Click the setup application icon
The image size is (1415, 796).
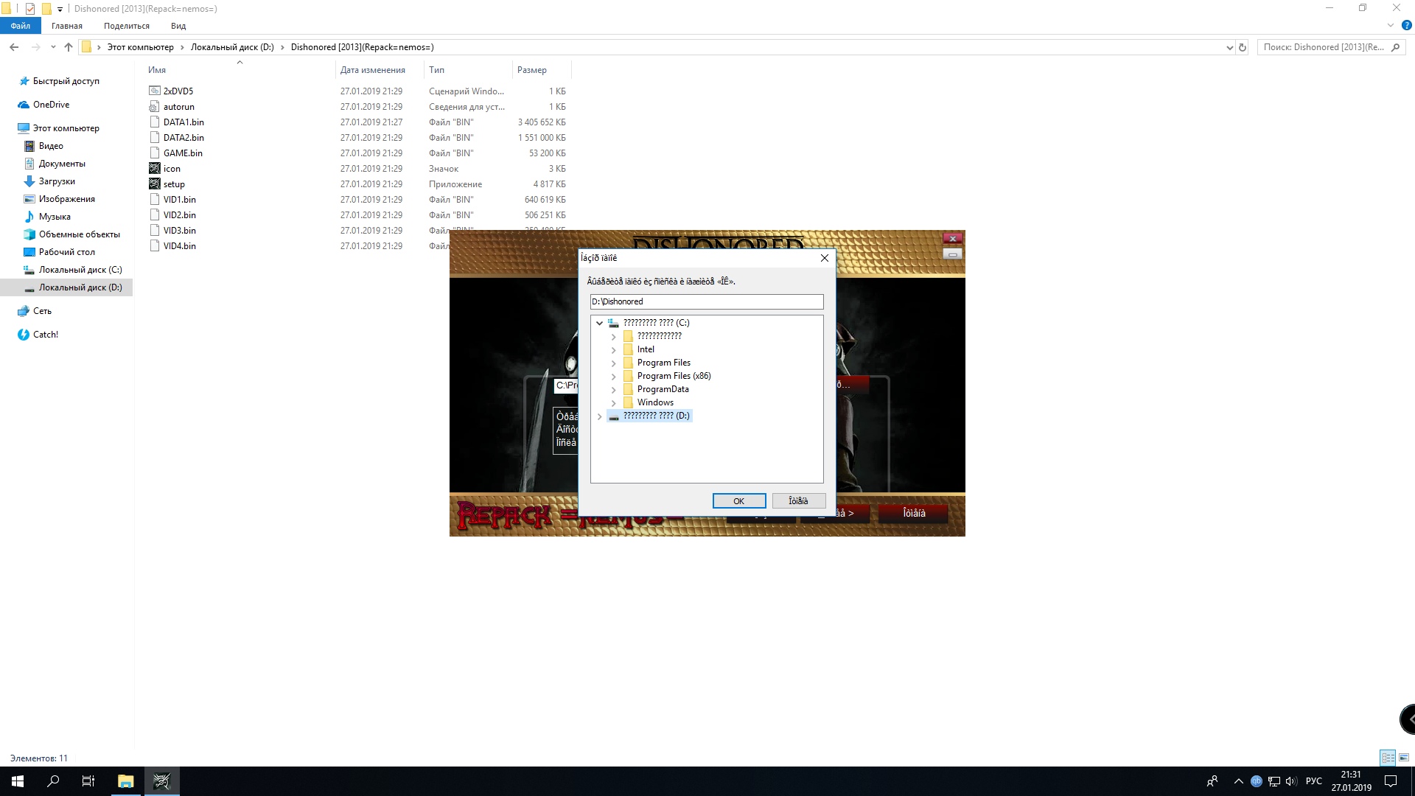coord(155,184)
